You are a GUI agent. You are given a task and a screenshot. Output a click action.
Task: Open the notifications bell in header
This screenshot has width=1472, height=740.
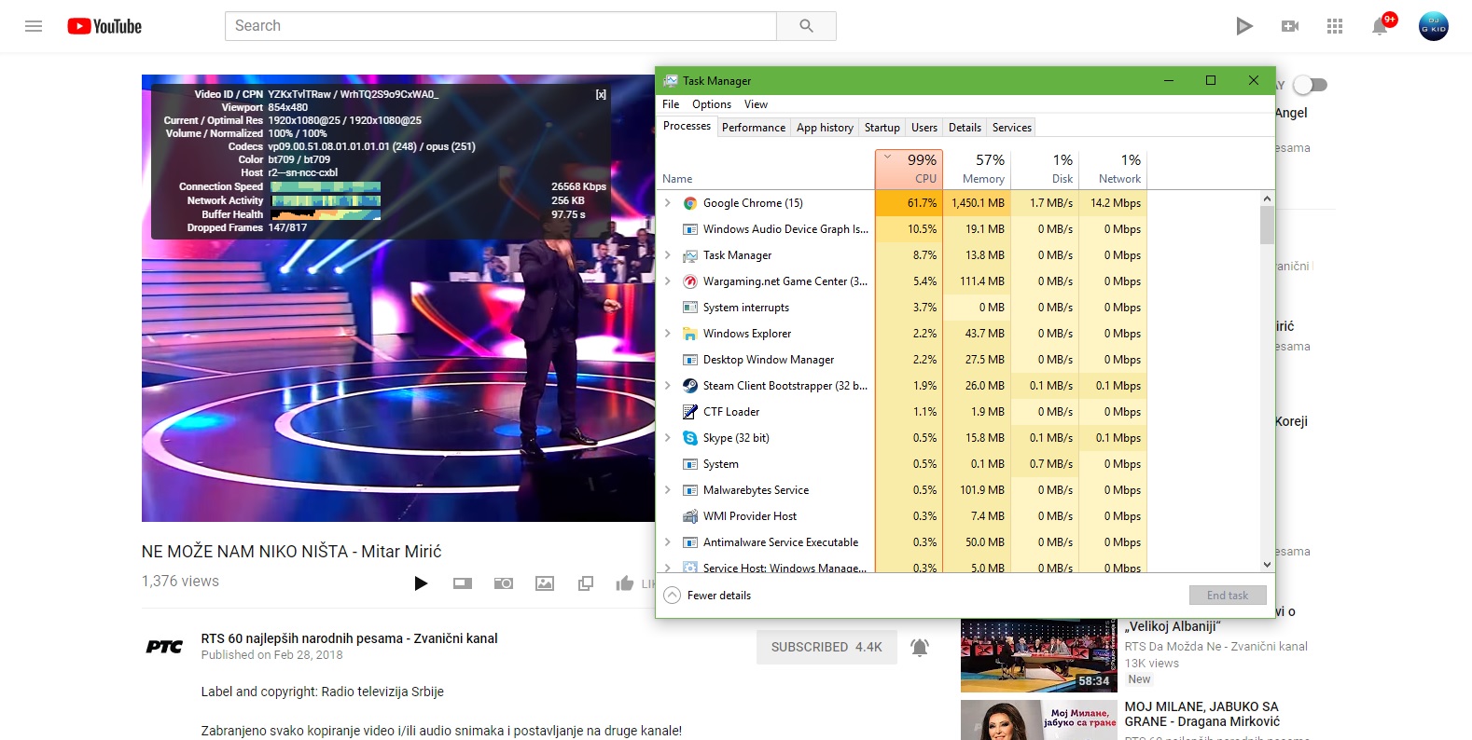point(1381,26)
